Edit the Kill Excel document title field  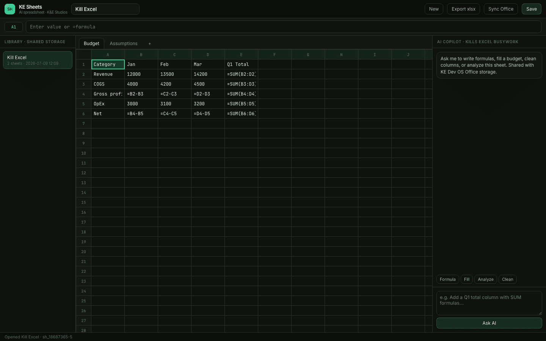click(x=105, y=9)
